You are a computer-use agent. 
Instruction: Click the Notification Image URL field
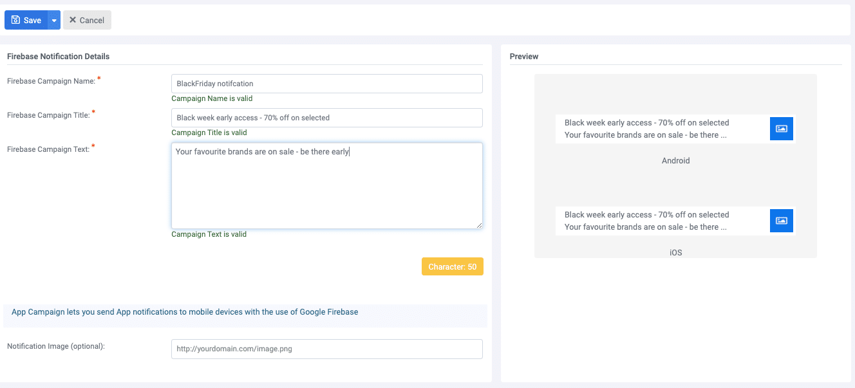(326, 349)
